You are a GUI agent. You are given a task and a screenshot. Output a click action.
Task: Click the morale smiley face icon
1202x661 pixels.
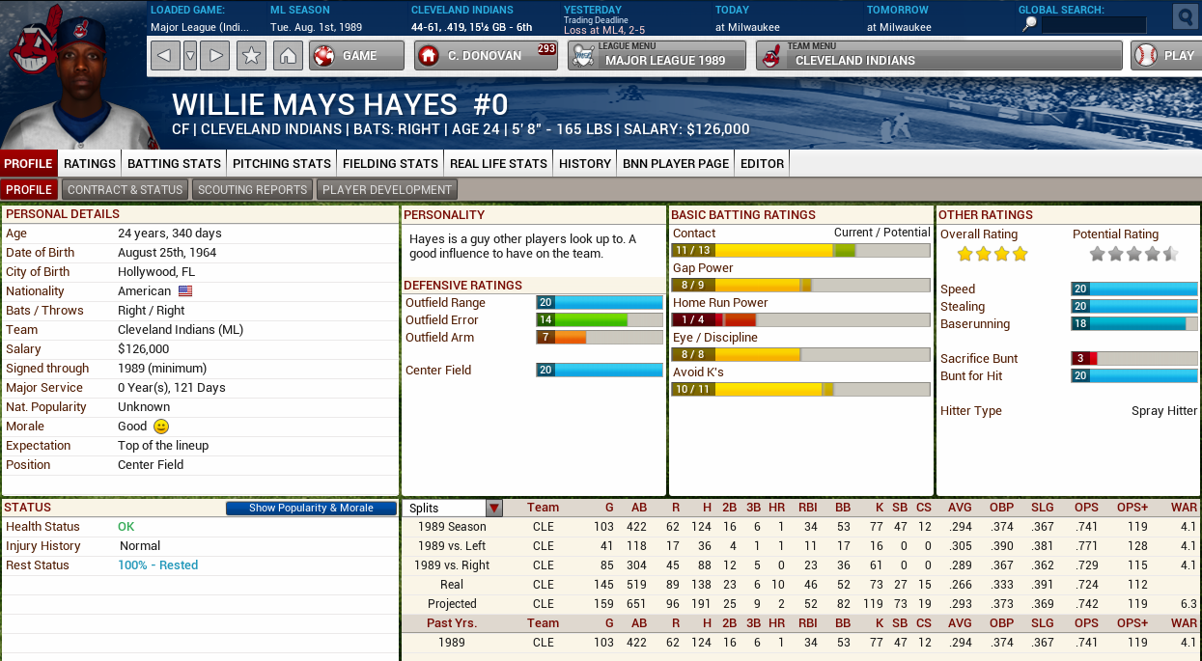click(x=161, y=427)
